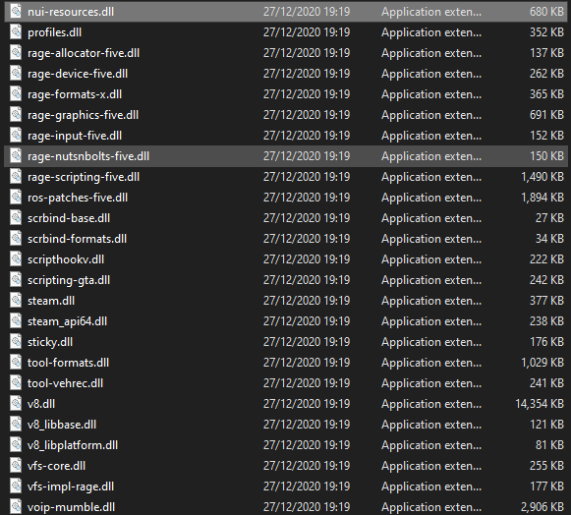Select the file name voip-mumble.dll

72,507
